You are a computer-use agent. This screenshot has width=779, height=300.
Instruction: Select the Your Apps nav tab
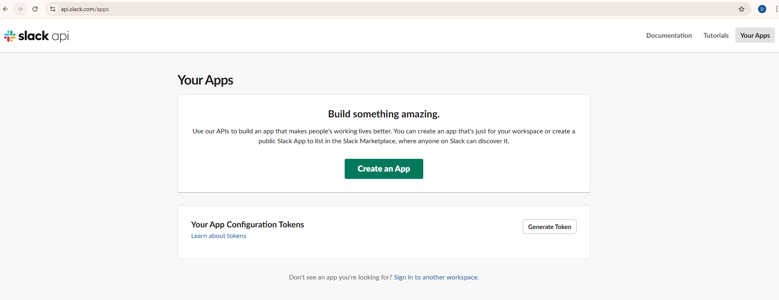[x=755, y=35]
